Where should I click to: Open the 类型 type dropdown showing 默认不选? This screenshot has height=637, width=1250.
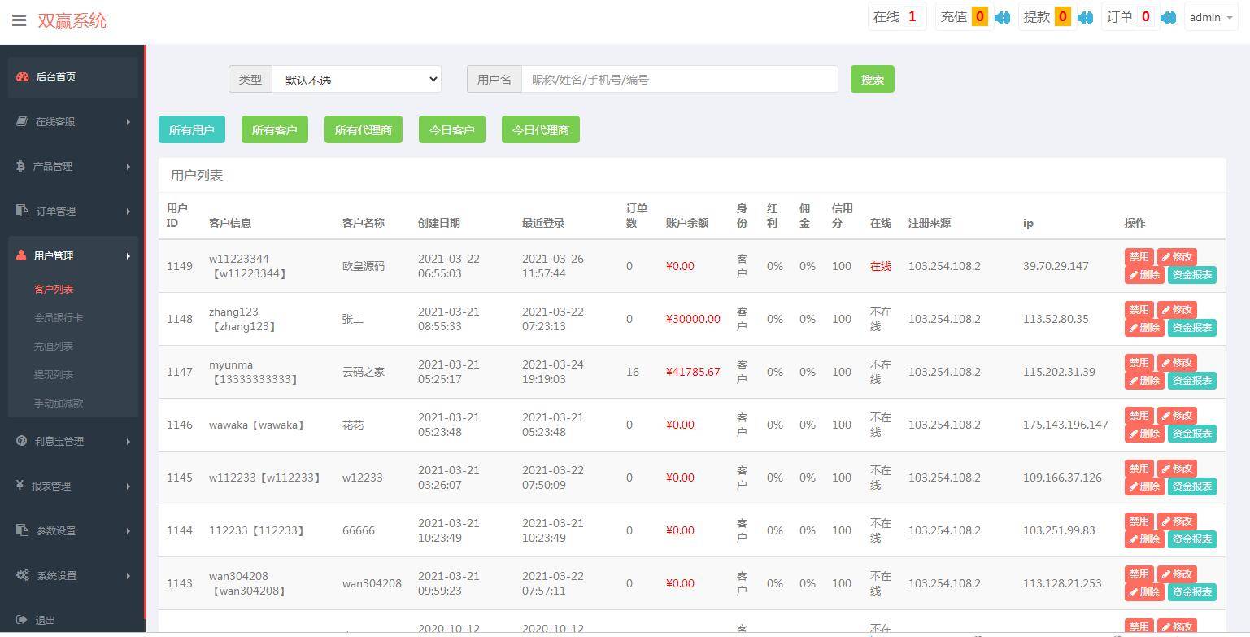(356, 79)
